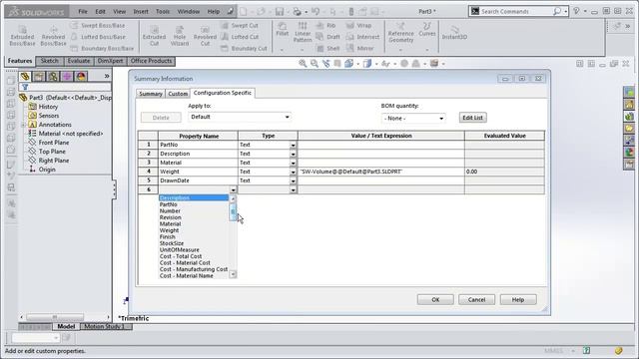Click the Lofted Cut tool
Viewport: 639px width, 359px height.
240,37
